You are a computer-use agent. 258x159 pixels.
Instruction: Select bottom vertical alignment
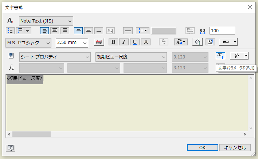[x=99, y=30]
